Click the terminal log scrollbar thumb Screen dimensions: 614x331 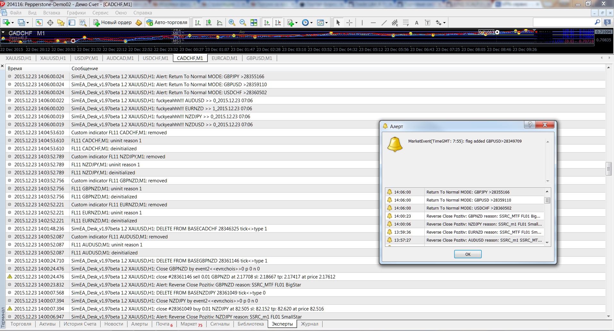click(609, 169)
